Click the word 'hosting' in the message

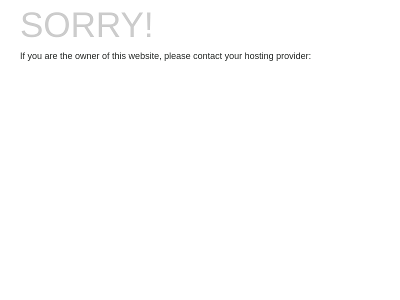click(259, 56)
